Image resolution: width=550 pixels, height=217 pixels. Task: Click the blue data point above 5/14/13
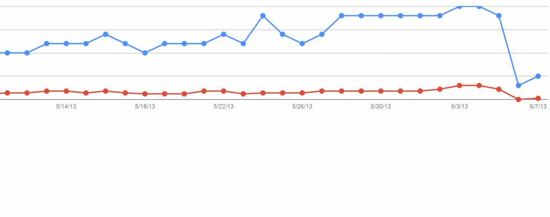(x=66, y=44)
